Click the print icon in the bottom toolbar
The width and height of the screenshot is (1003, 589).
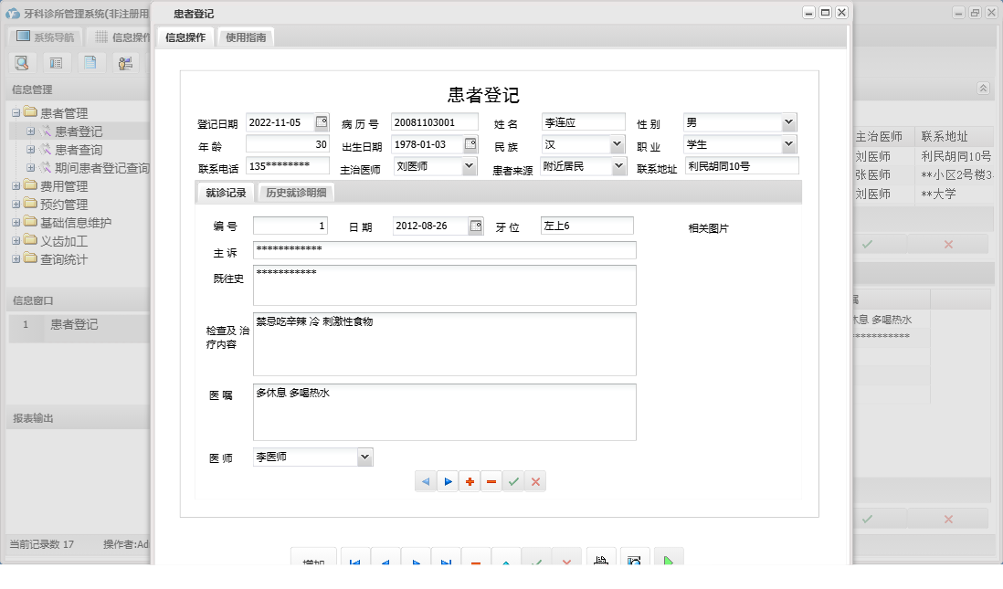(601, 559)
